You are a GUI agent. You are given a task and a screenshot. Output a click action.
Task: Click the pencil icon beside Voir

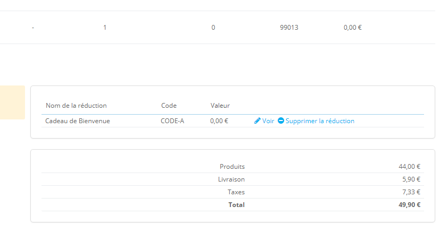pos(258,121)
